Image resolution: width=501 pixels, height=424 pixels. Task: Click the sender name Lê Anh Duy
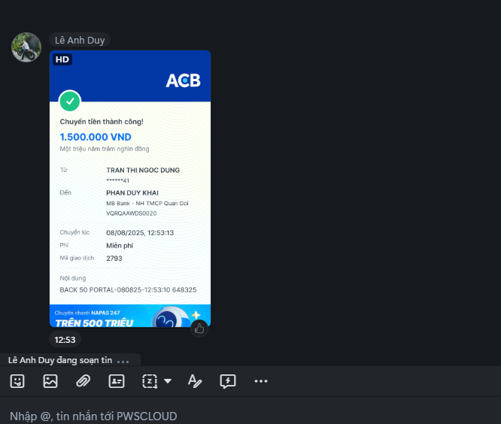tap(80, 41)
